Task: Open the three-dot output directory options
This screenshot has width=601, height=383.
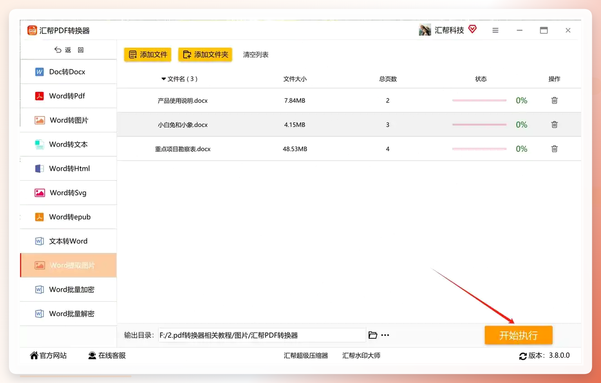Action: [385, 335]
